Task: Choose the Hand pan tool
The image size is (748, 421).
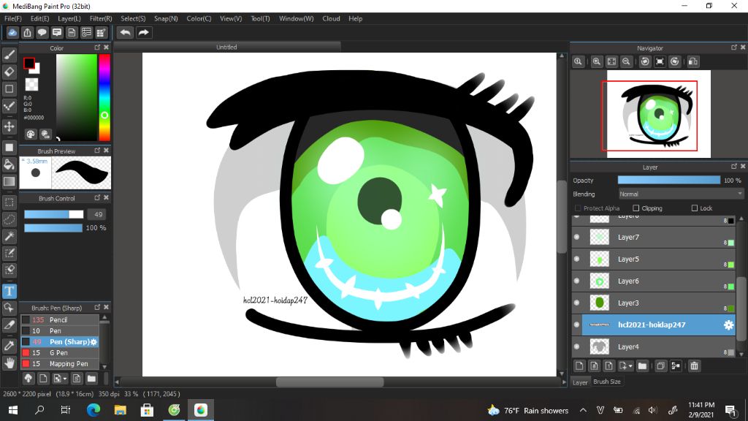Action: (x=9, y=363)
